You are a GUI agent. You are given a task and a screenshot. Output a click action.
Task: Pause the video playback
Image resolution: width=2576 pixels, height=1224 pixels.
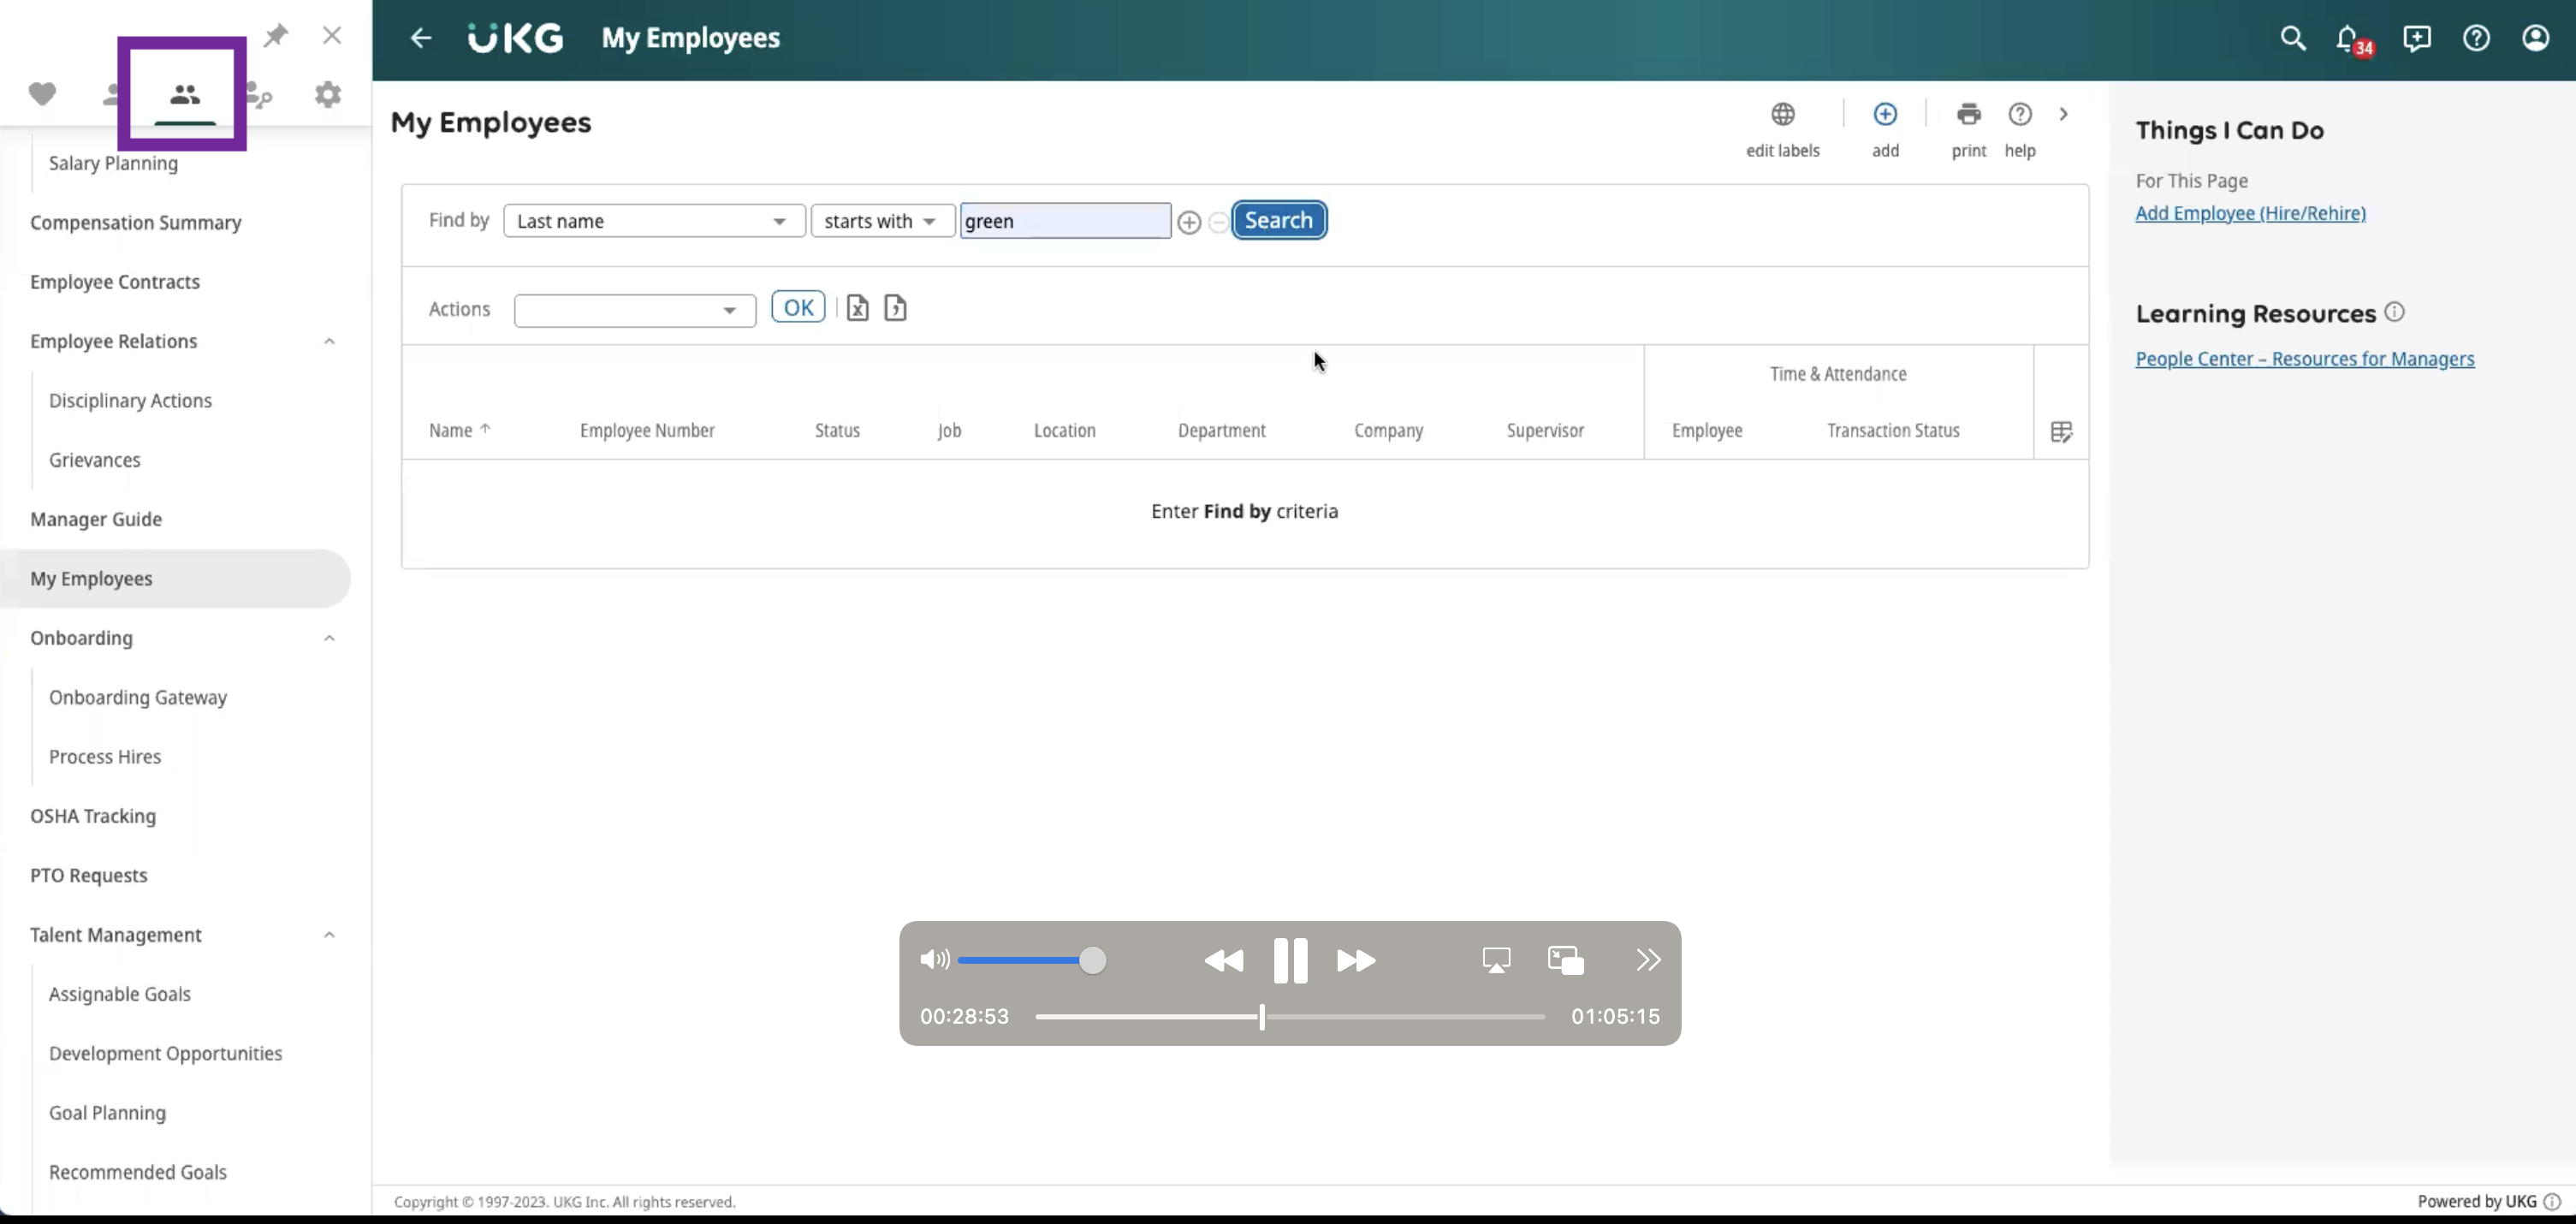click(1290, 960)
